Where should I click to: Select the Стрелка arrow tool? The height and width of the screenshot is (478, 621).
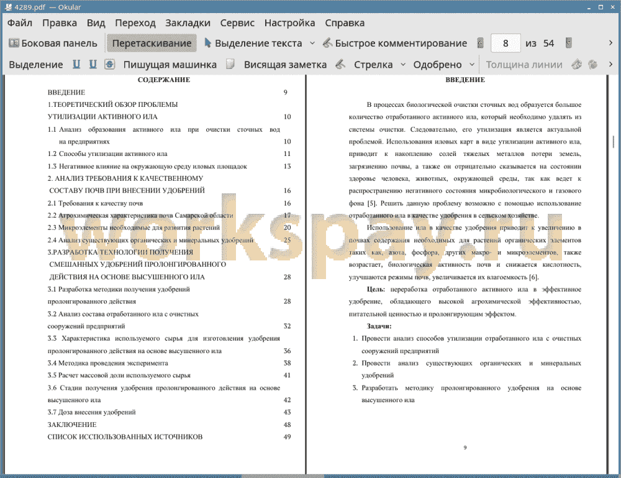(373, 65)
